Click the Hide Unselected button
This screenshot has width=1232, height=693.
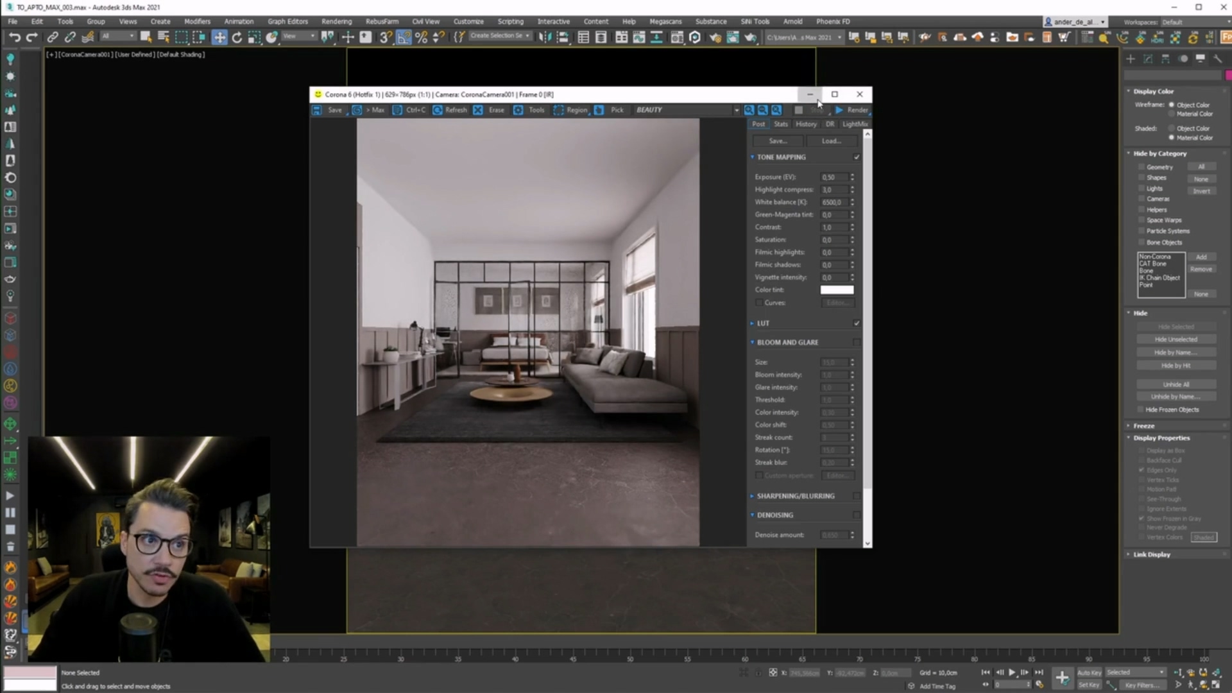(x=1176, y=339)
